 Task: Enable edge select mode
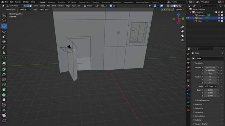[28, 6]
